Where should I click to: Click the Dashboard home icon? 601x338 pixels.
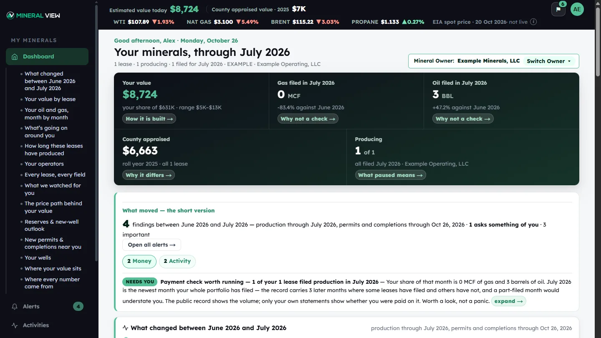[x=15, y=57]
